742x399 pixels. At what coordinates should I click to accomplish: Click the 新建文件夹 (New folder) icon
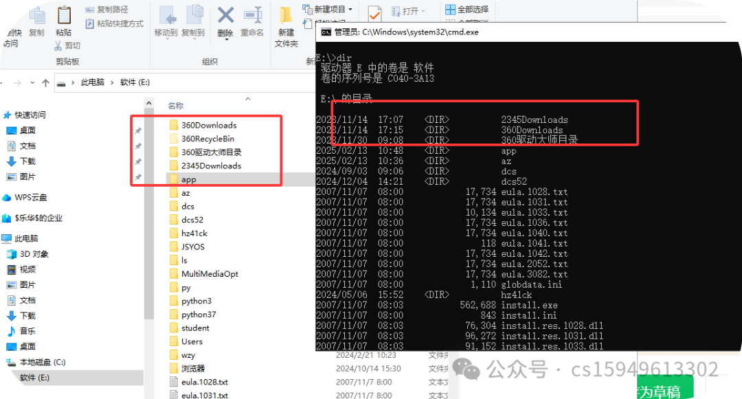pos(285,16)
